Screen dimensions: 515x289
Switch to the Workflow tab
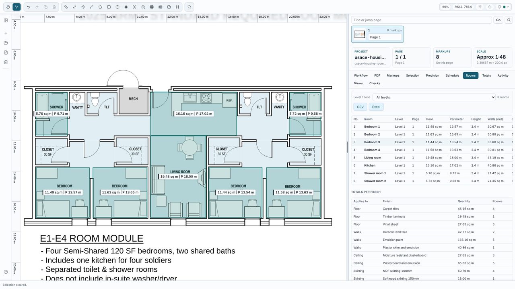tap(360, 75)
